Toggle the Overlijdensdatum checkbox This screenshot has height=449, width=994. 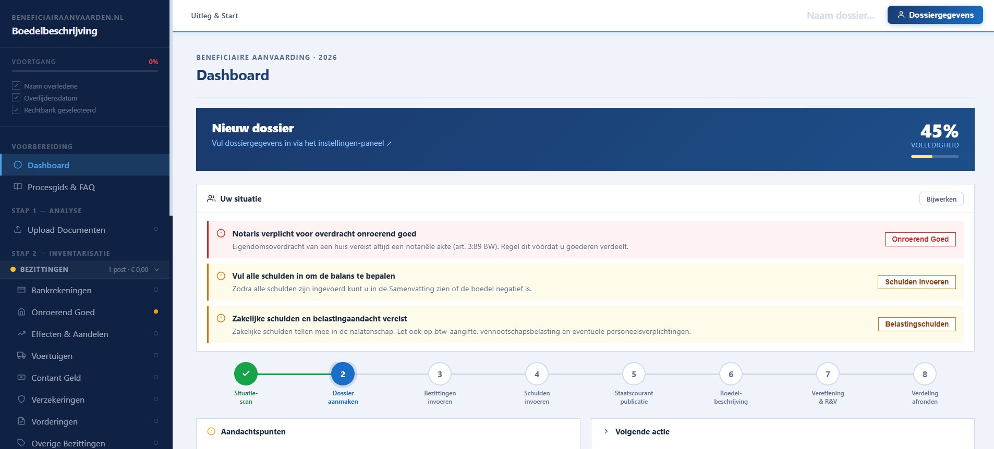click(16, 97)
